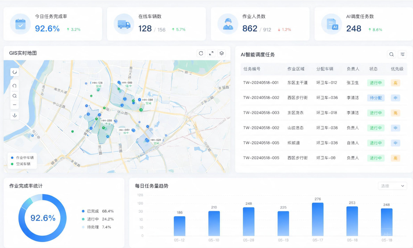Screen dimensions: 413x248
Task: Click the name 张卫生 in the table
Action: (353, 83)
